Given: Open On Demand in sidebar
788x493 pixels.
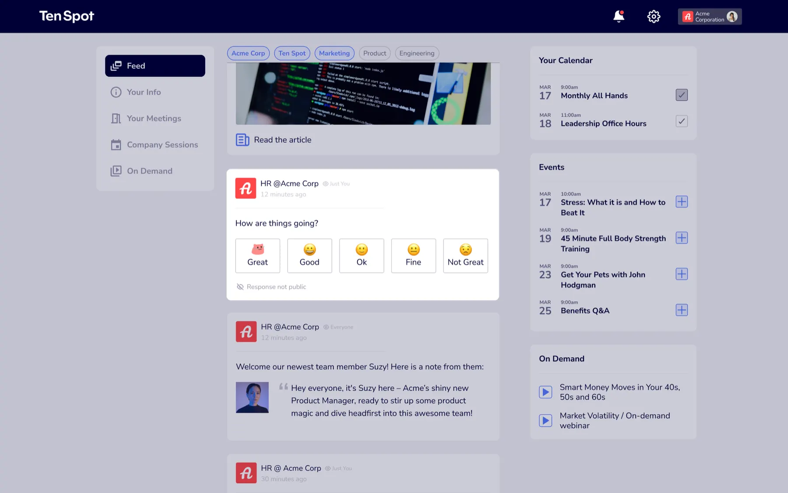Looking at the screenshot, I should [155, 171].
